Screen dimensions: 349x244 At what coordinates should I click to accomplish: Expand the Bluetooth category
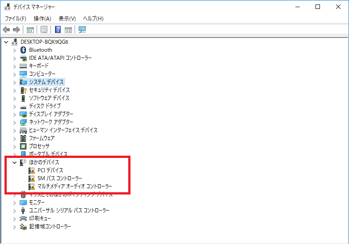(14, 50)
